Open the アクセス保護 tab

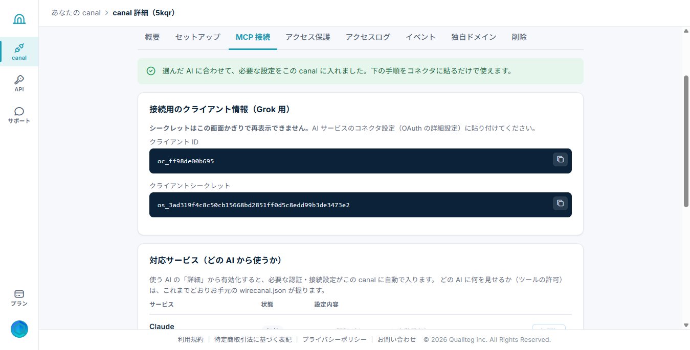point(308,37)
